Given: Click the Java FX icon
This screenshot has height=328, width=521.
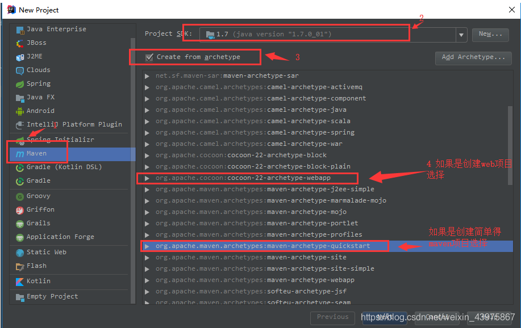Looking at the screenshot, I should (20, 98).
